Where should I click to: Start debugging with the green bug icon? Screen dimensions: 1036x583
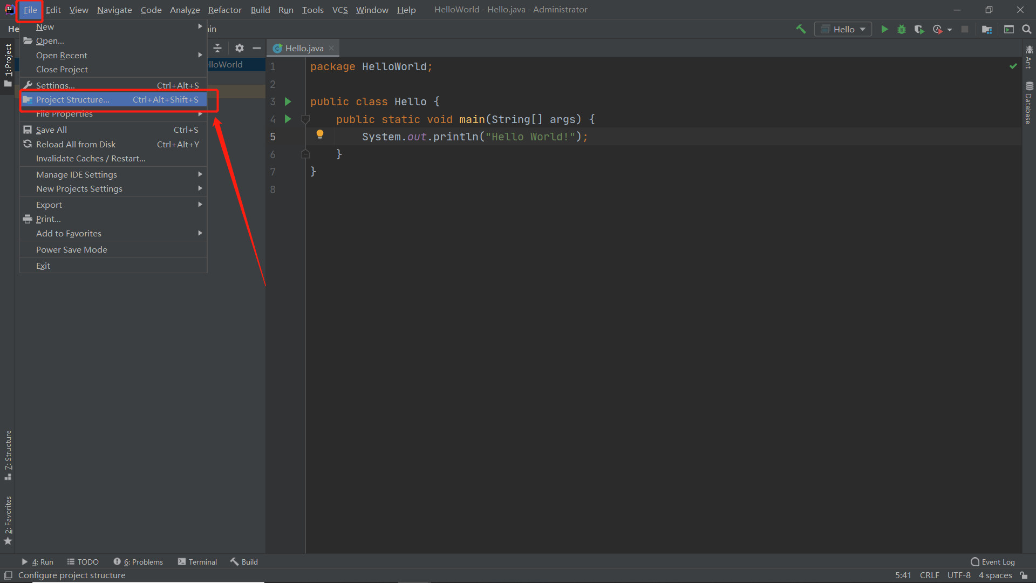coord(902,29)
